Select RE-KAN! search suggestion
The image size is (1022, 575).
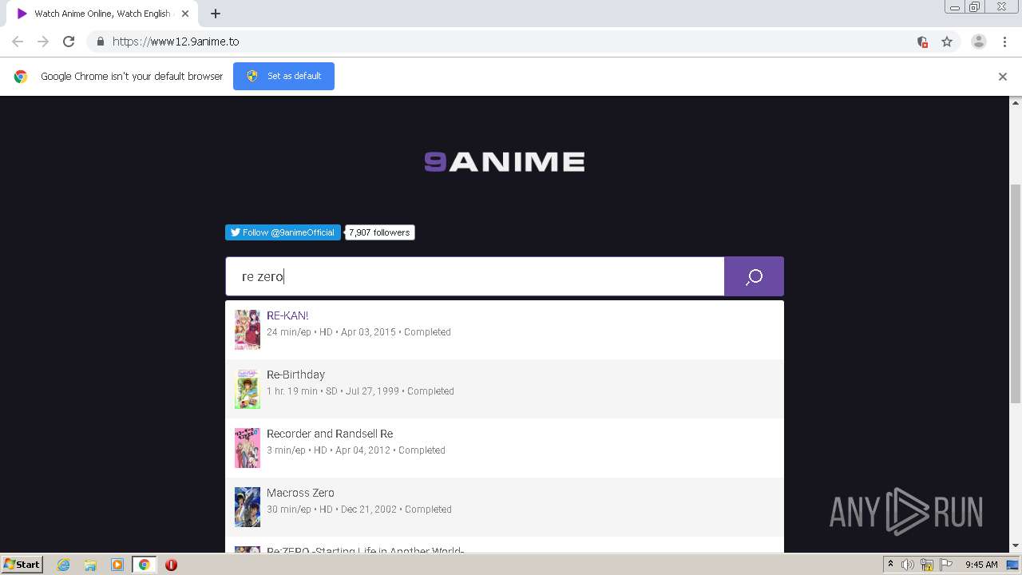[x=505, y=330]
